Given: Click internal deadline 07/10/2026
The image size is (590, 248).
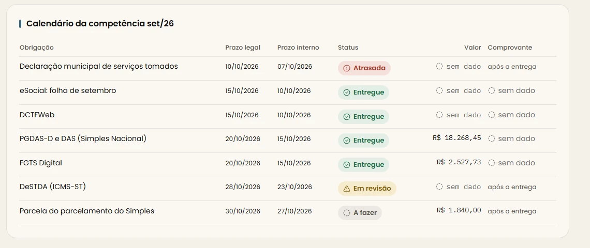Looking at the screenshot, I should pyautogui.click(x=294, y=67).
